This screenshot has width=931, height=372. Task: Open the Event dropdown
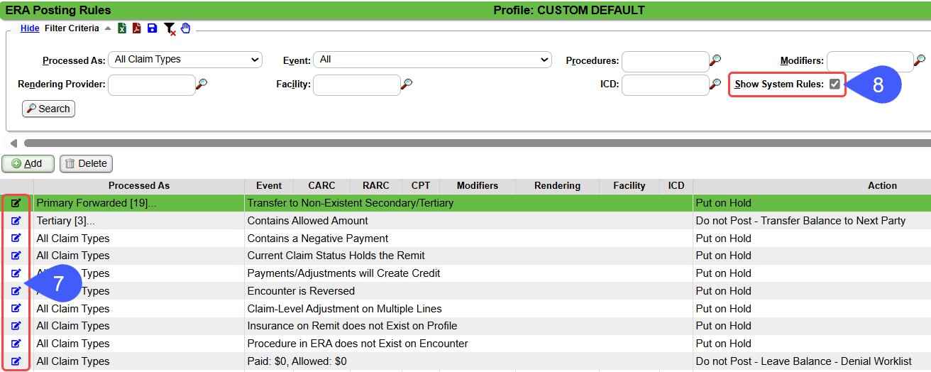pyautogui.click(x=432, y=60)
